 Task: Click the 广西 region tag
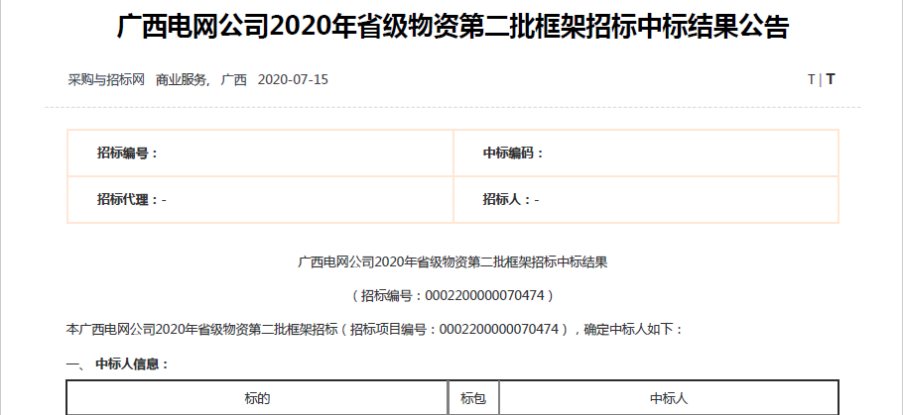(233, 79)
